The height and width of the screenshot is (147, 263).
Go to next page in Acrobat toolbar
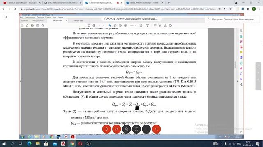(94, 25)
